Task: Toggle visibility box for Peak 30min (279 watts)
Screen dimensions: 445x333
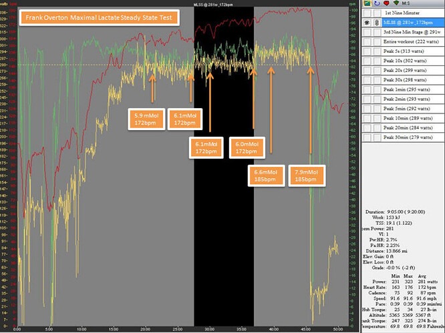Action: pos(367,137)
